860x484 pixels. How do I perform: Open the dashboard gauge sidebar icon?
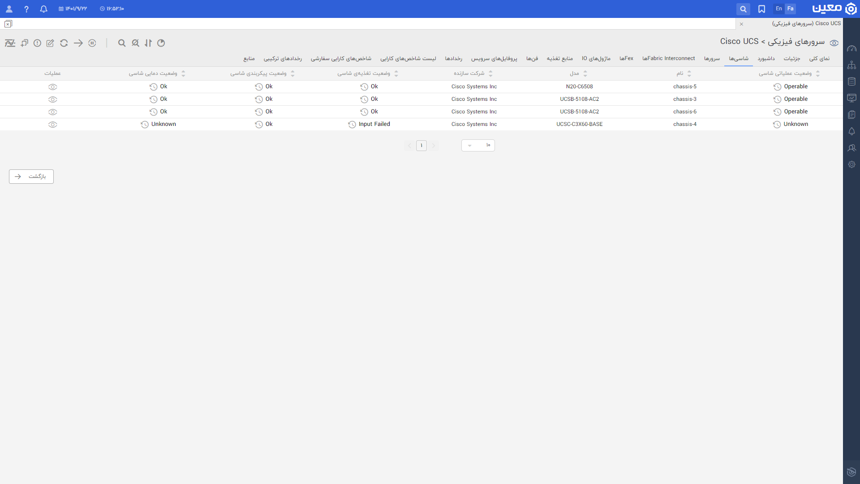851,48
